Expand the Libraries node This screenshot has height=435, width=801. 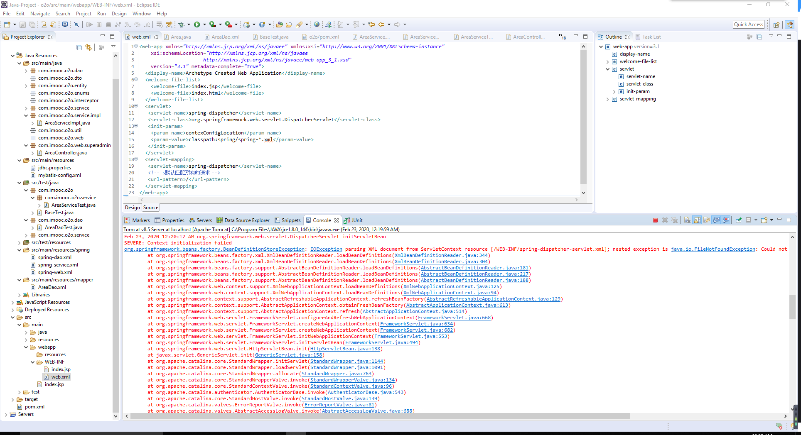[19, 295]
